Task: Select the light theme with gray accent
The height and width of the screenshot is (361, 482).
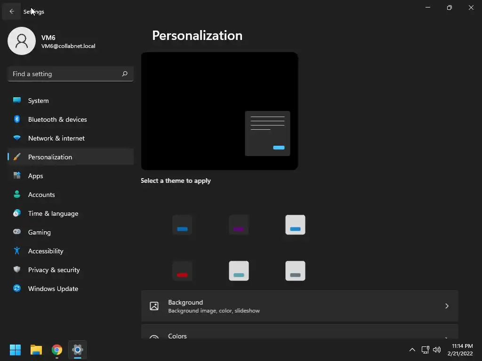Action: [296, 271]
